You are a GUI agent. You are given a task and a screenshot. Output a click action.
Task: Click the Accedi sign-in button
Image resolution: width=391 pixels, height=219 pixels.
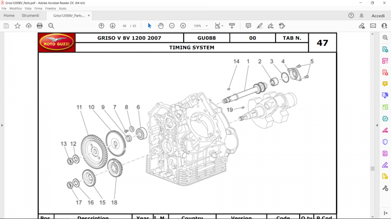pos(378,16)
